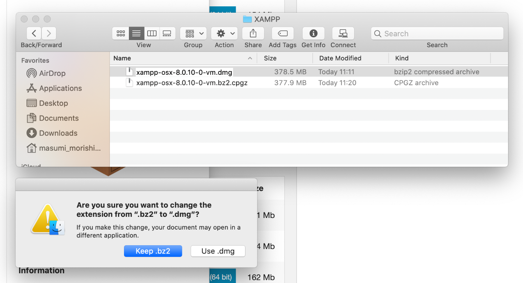Screen dimensions: 523x283
Task: Focus the Finder Search field
Action: tap(437, 33)
